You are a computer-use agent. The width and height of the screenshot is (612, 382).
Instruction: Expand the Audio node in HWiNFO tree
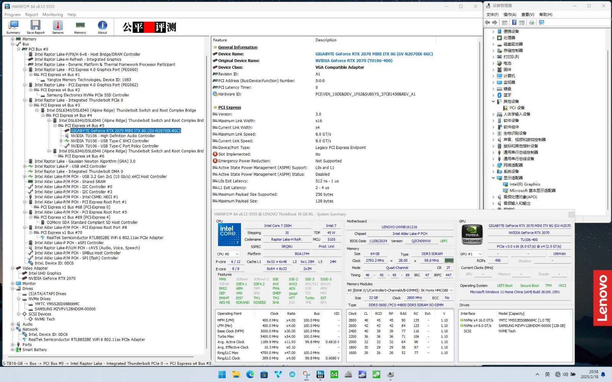[x=13, y=324]
